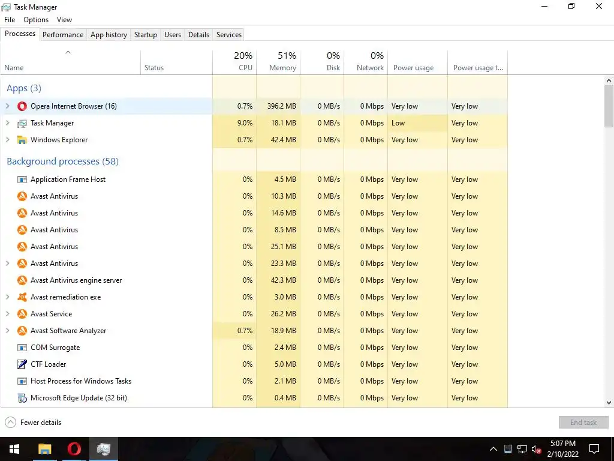Click the taskbar clock showing 5:07 PM
Screen dimensions: 614x461
(x=563, y=449)
